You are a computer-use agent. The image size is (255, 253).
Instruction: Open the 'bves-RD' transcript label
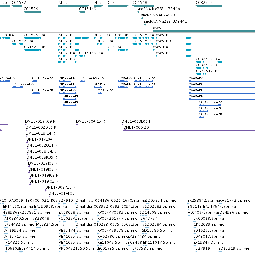[x=163, y=41]
